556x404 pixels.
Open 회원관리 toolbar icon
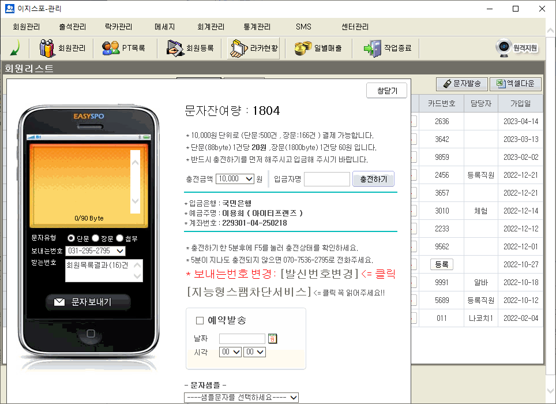click(x=62, y=48)
